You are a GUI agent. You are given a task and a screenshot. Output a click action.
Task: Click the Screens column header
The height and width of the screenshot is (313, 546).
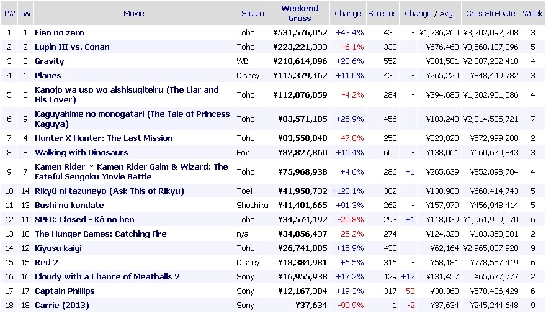(382, 13)
